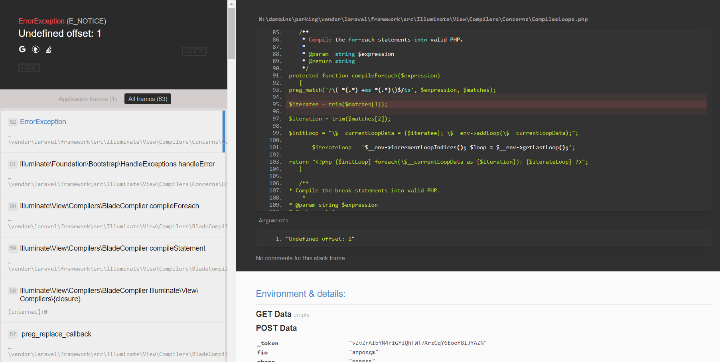Image resolution: width=720 pixels, height=362 pixels.
Task: Select frame 60 BladeCompiler compileForeach
Action: pyautogui.click(x=113, y=216)
